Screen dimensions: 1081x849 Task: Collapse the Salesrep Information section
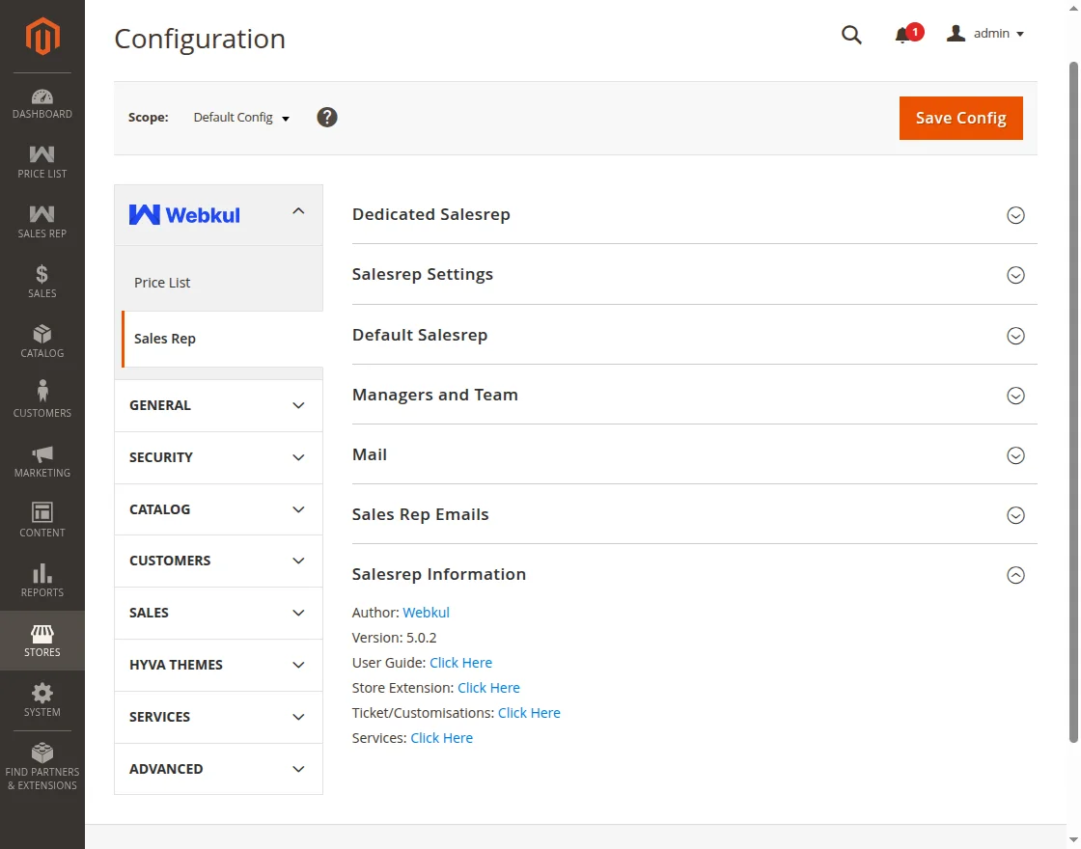click(x=1015, y=575)
